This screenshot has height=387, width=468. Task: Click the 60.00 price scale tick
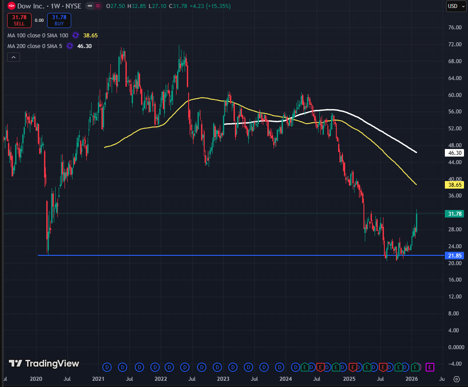pos(455,95)
